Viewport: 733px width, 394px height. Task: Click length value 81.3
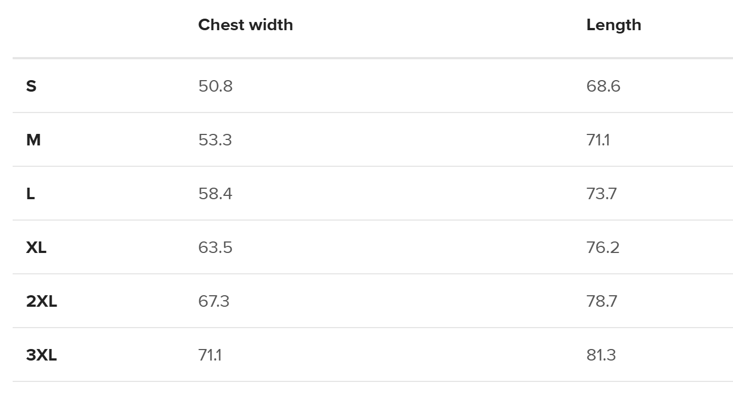tap(601, 355)
